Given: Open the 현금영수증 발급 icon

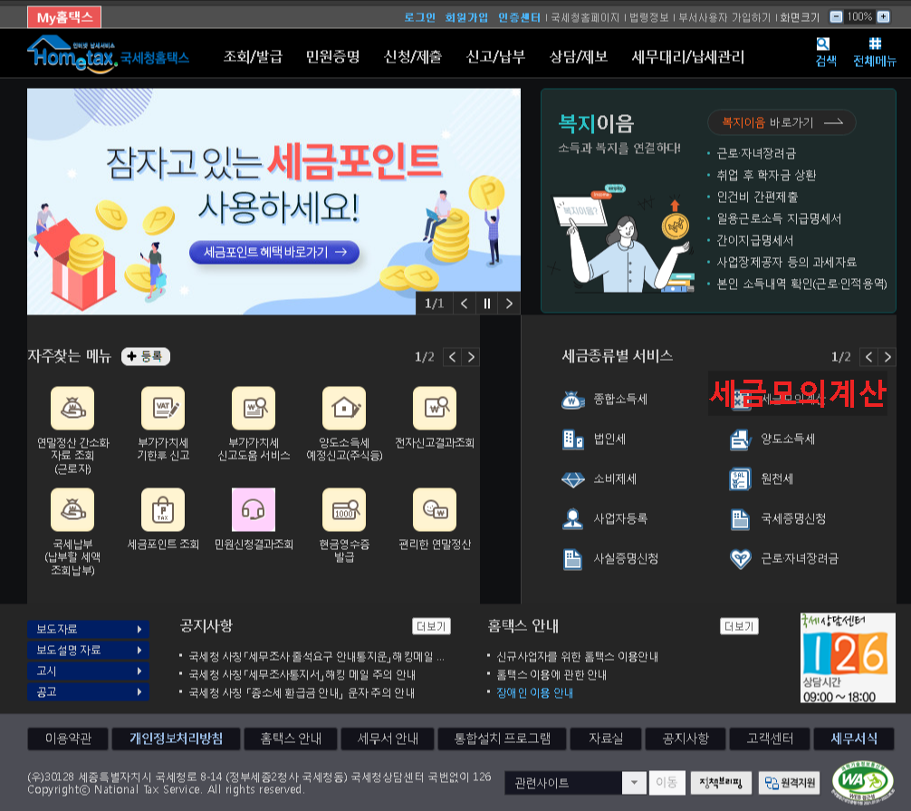Looking at the screenshot, I should coord(344,510).
